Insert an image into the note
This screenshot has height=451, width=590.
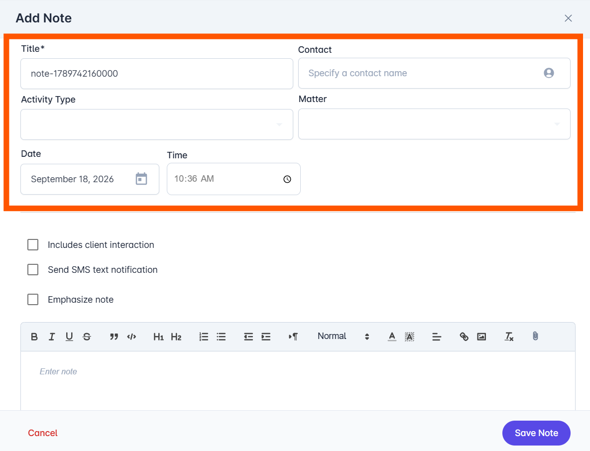(481, 337)
